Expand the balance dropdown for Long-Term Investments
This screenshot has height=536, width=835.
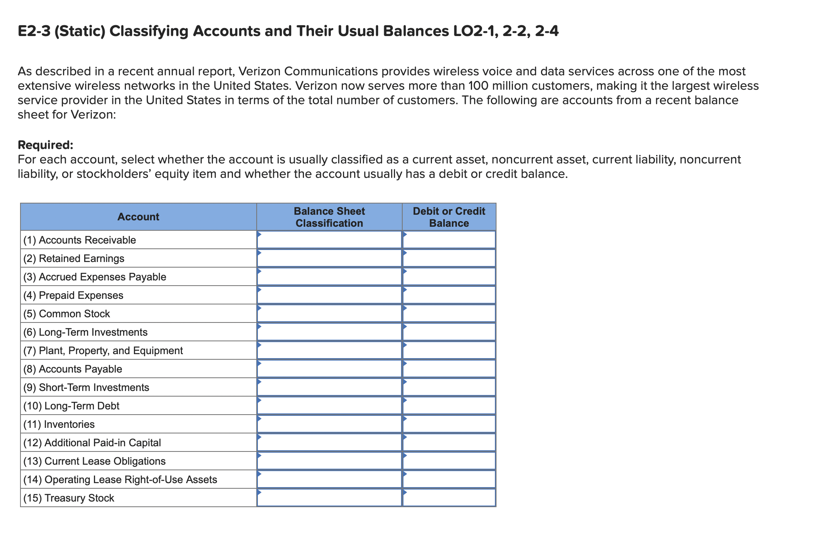coord(449,332)
